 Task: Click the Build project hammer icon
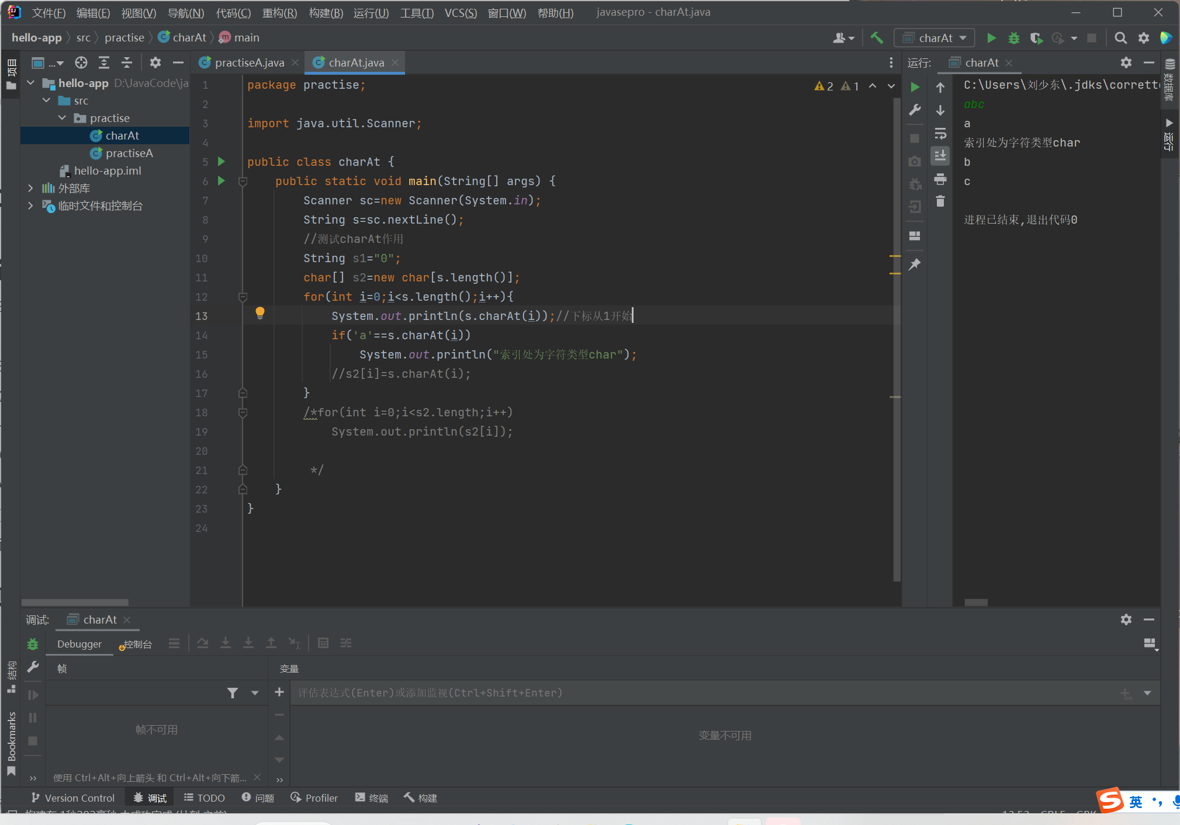point(877,38)
